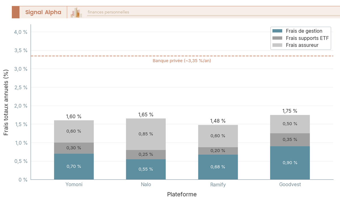Open the finances personnelles section label
Viewport: 340px width, 204px height.
(108, 12)
